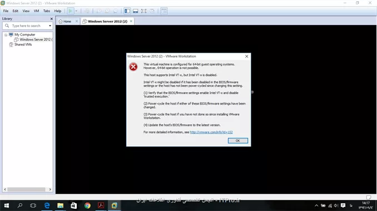
Task: Click the volume icon in system tray
Action: point(336,205)
